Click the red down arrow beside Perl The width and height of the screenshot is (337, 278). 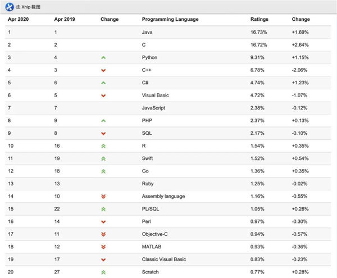click(103, 222)
